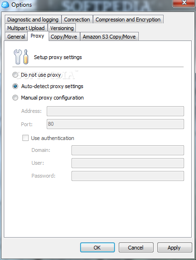Close the Options dialog window
Screen dimensions: 196x260
coord(184,3)
